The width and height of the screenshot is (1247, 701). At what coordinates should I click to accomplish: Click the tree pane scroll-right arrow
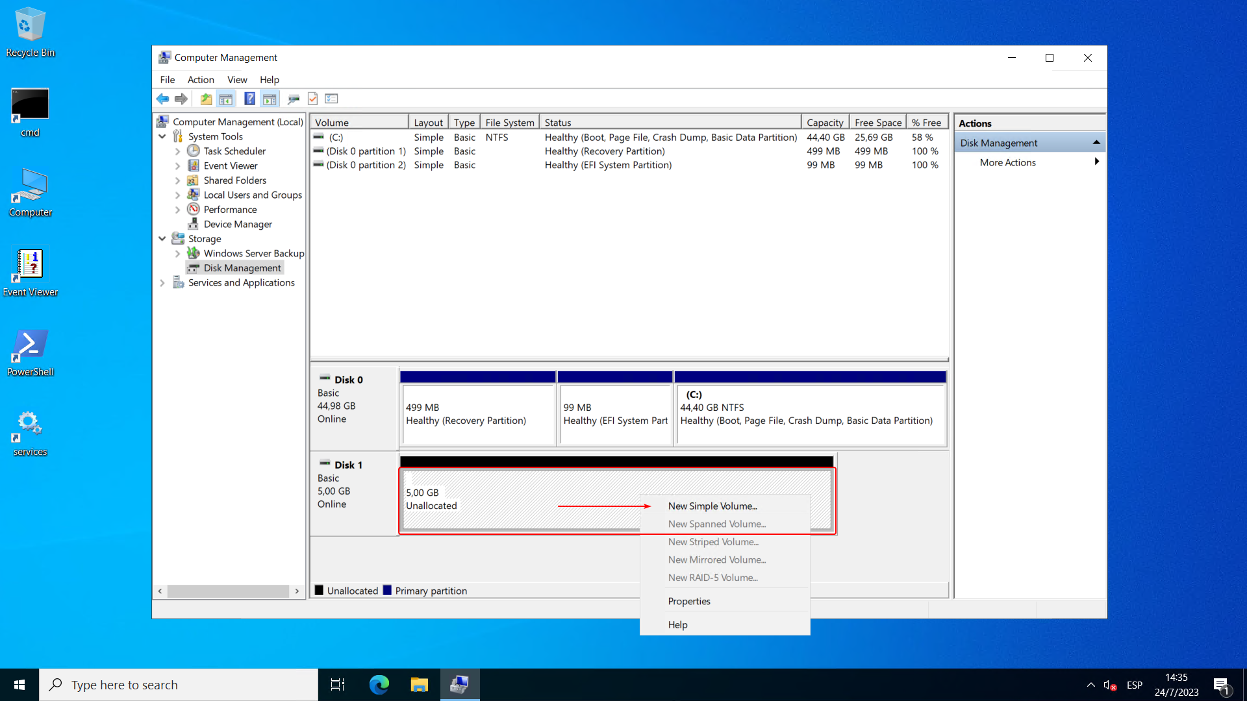pyautogui.click(x=297, y=591)
